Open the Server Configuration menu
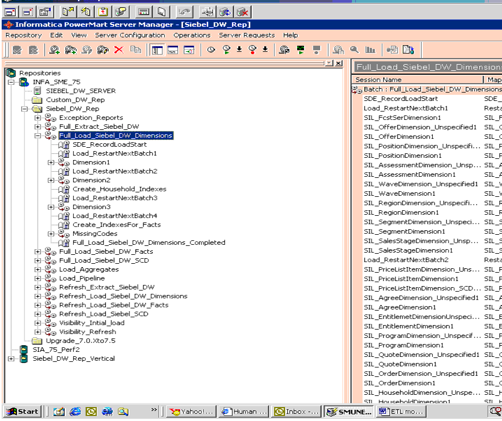This screenshot has width=502, height=421. click(129, 35)
